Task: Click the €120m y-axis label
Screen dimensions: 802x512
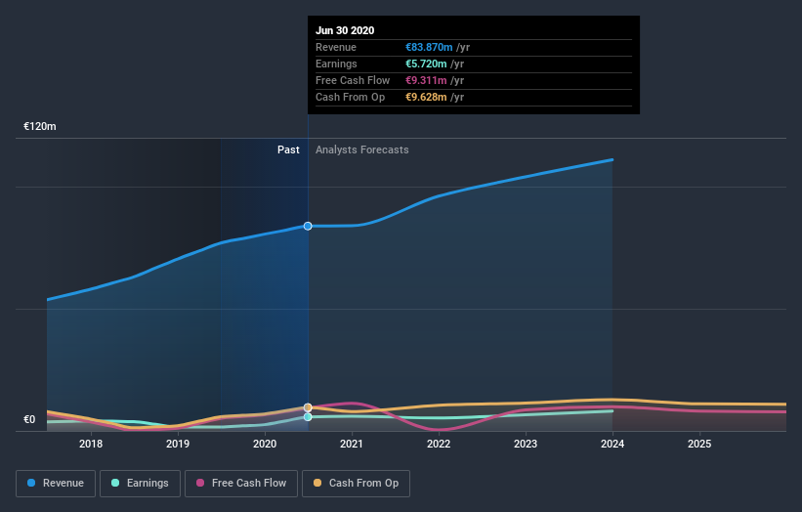Action: [x=40, y=126]
